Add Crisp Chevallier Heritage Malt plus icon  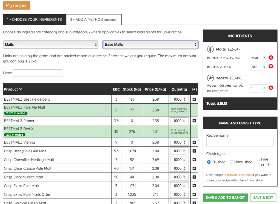(194, 160)
